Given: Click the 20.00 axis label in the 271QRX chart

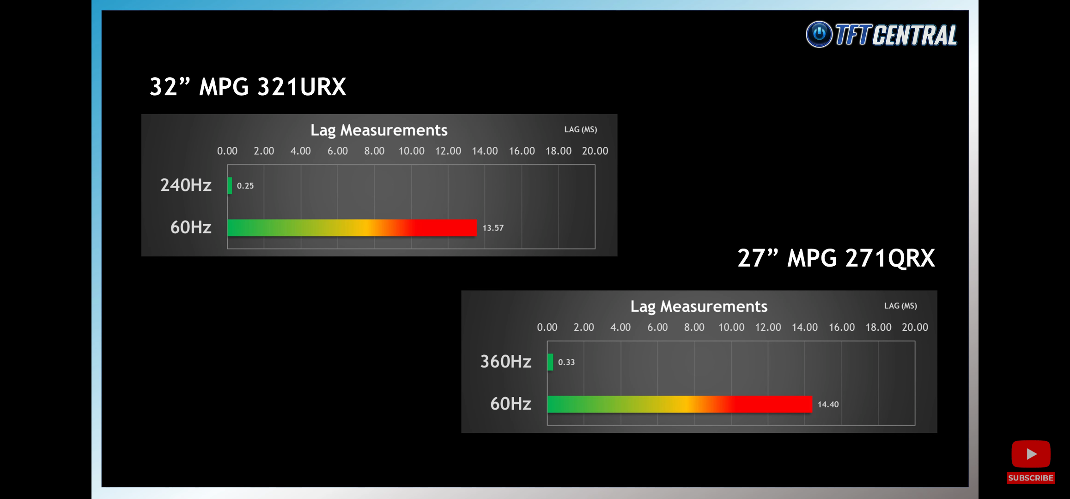Looking at the screenshot, I should click(915, 327).
